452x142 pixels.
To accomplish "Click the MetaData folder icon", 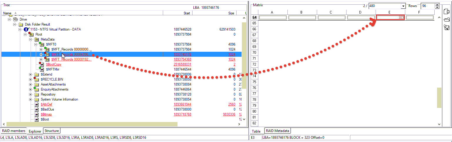I will pos(36,39).
